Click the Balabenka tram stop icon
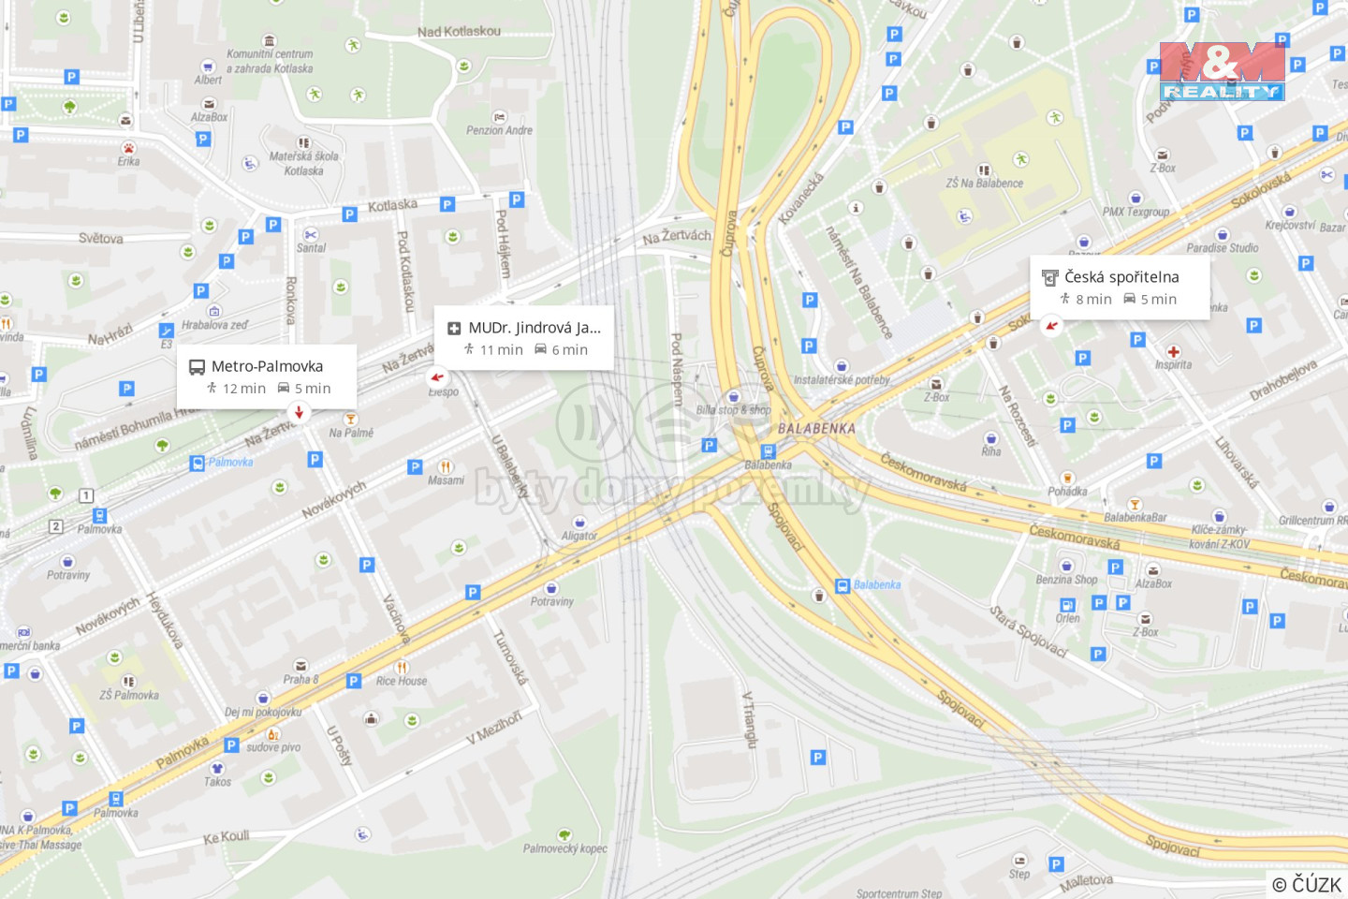Screen dimensions: 1348x899 click(x=768, y=452)
